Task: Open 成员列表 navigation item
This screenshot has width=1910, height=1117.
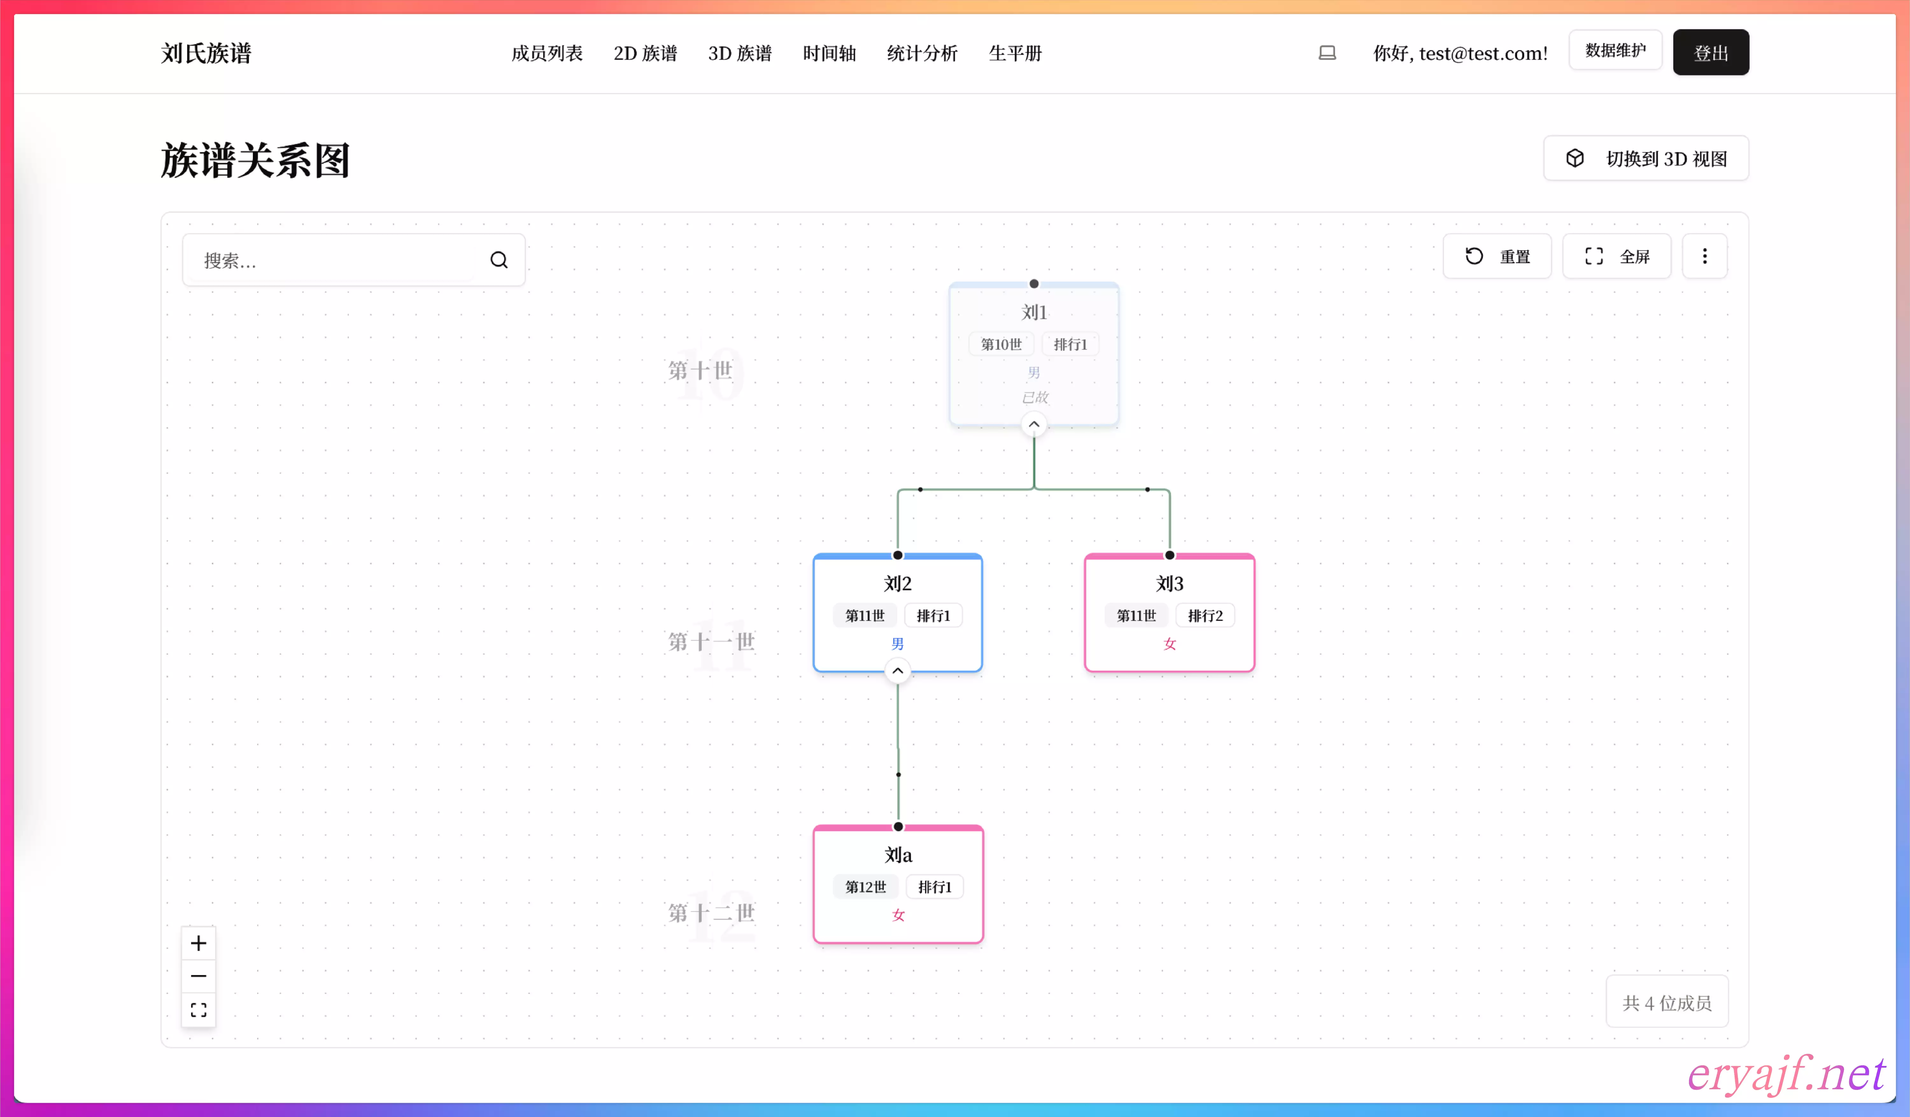Action: (x=547, y=53)
